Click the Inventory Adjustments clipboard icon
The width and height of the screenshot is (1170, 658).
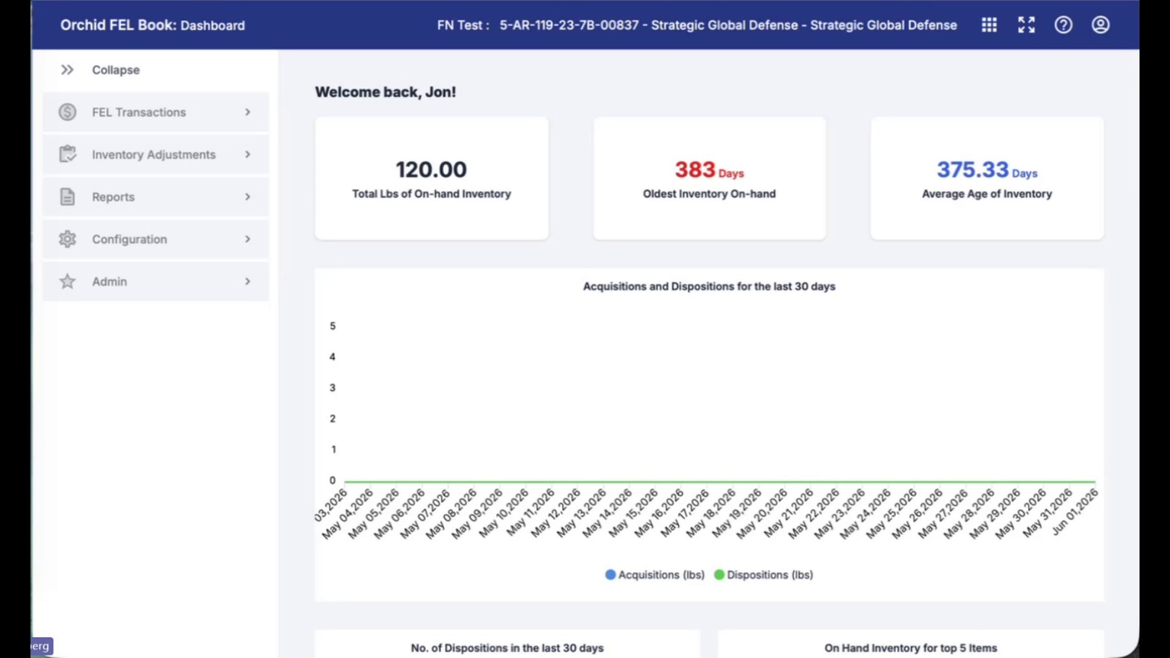pos(67,154)
